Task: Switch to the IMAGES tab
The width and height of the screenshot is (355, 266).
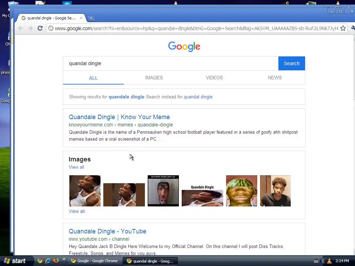Action: click(x=154, y=78)
